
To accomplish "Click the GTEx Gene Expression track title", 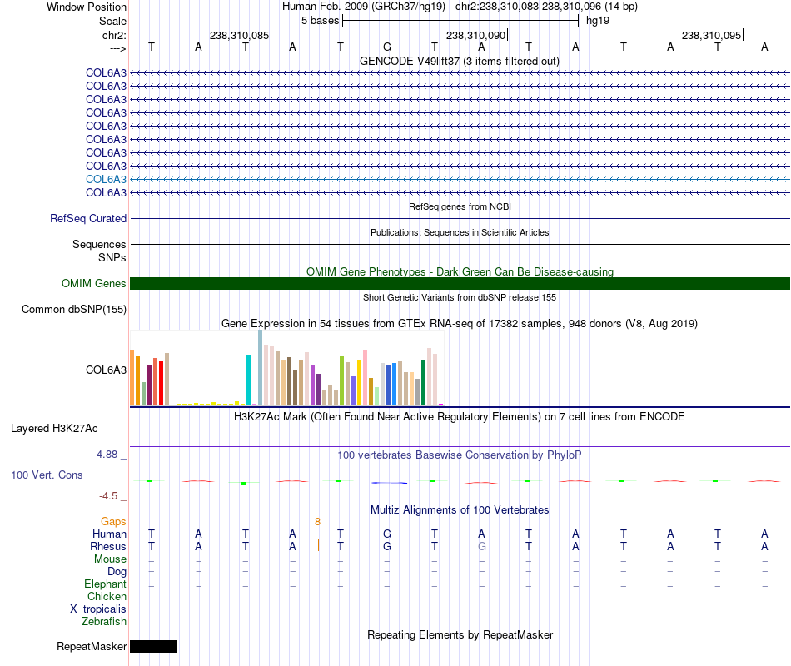I will point(460,323).
